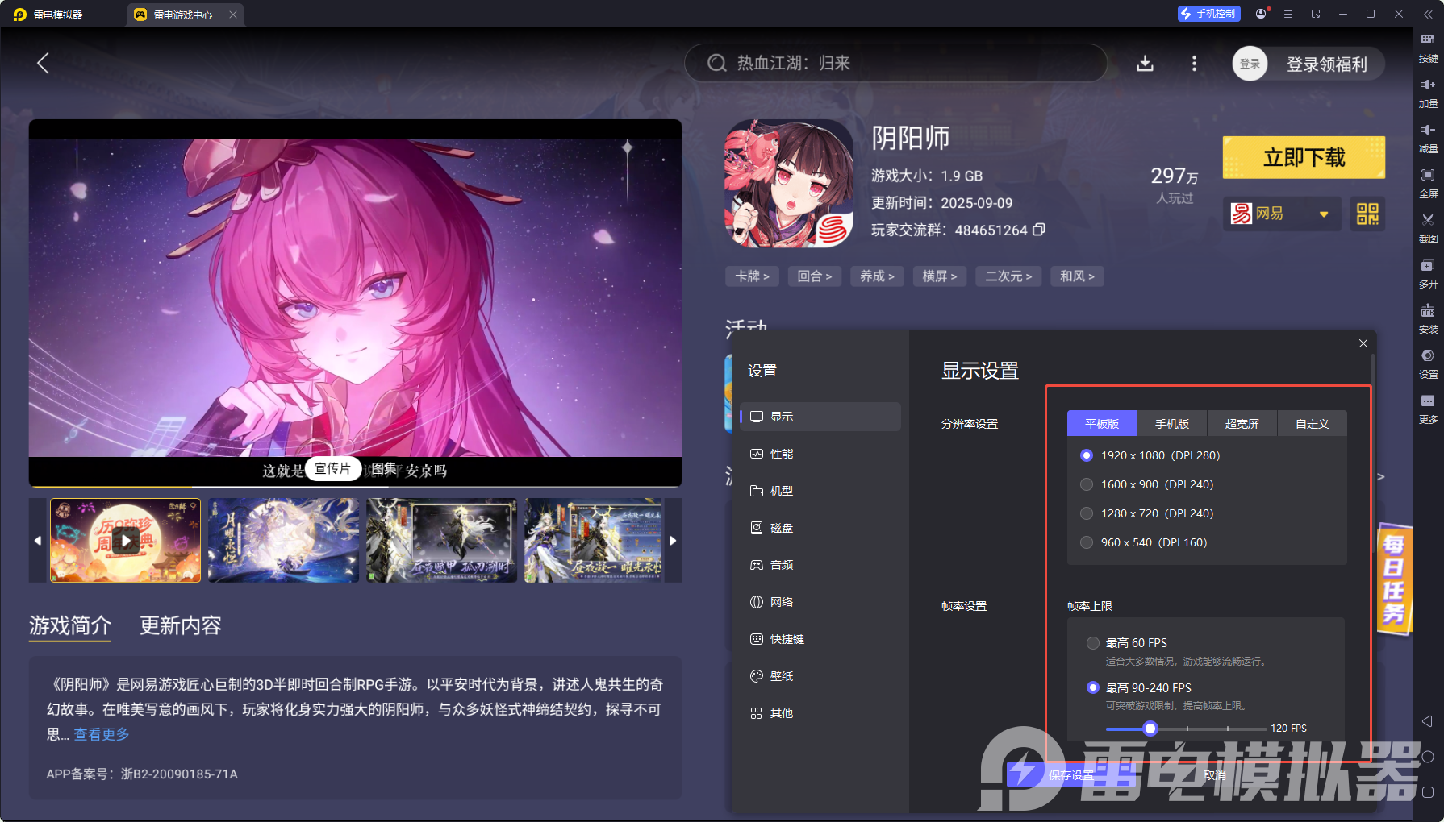
Task: Go back using the left arrow
Action: [44, 63]
